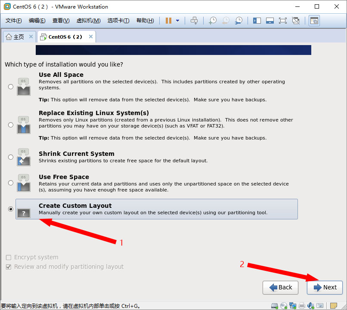Click the send Ctrl+Alt+Del icon
Viewport: 347px width, 310px height.
pos(194,21)
